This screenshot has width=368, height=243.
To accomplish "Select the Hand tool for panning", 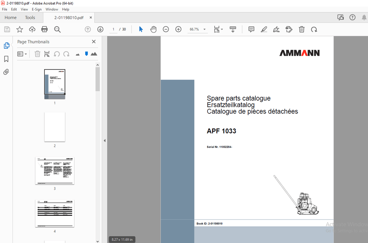I will tap(153, 29).
